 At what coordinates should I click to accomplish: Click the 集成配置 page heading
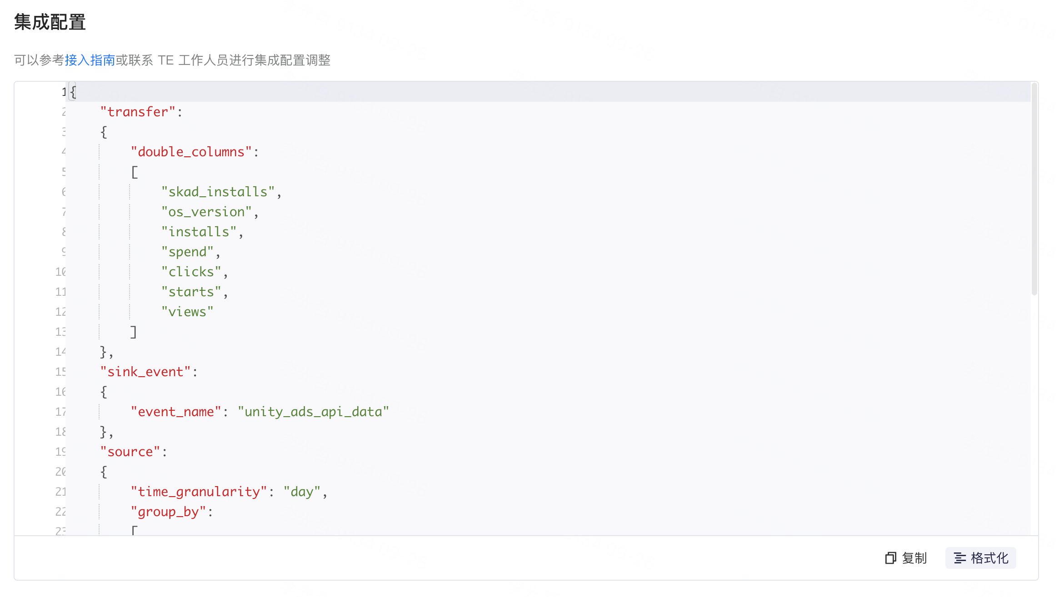click(49, 21)
